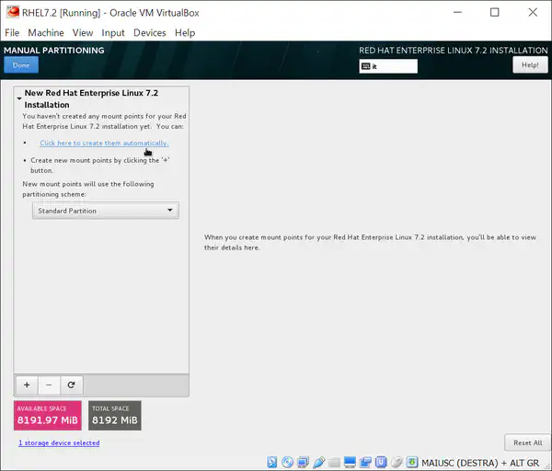Open the Devices menu
Screen dimensions: 552x471
coord(149,32)
